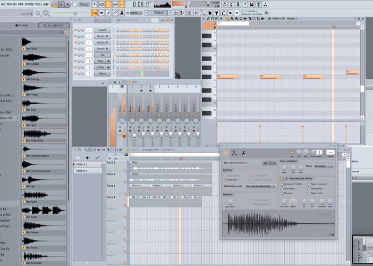Click the Hat Radio sample icon in browser
This screenshot has width=373, height=266.
pyautogui.click(x=23, y=202)
